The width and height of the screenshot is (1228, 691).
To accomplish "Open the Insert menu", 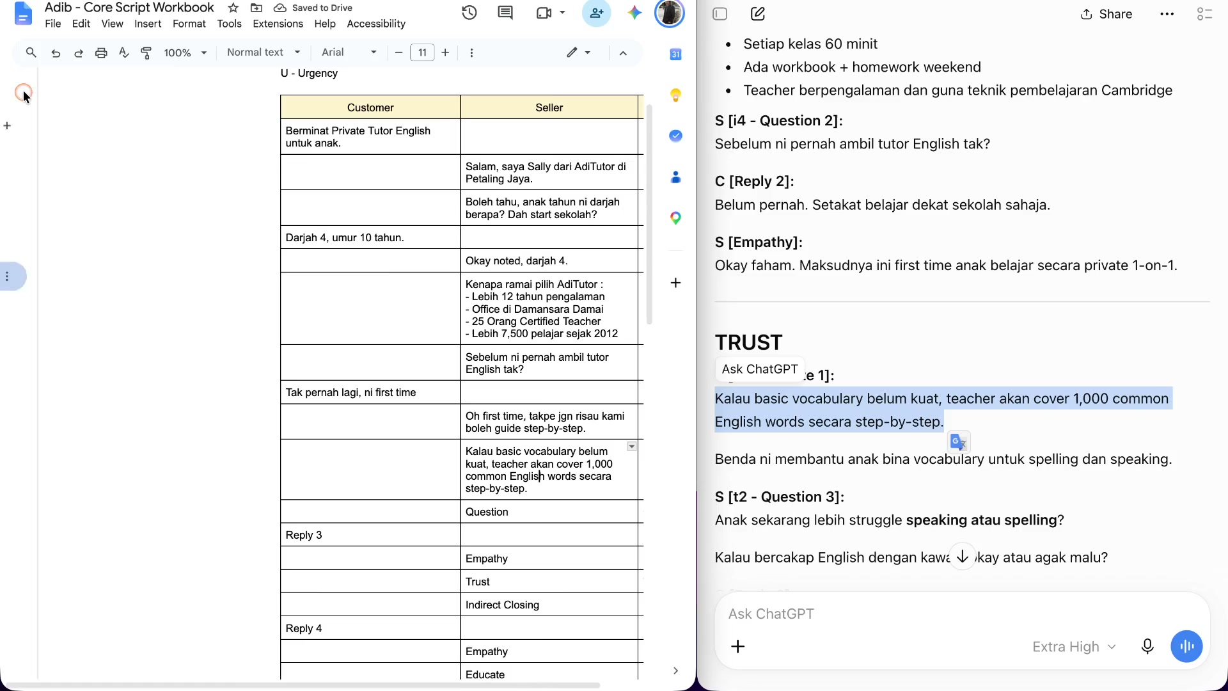I will tap(148, 24).
